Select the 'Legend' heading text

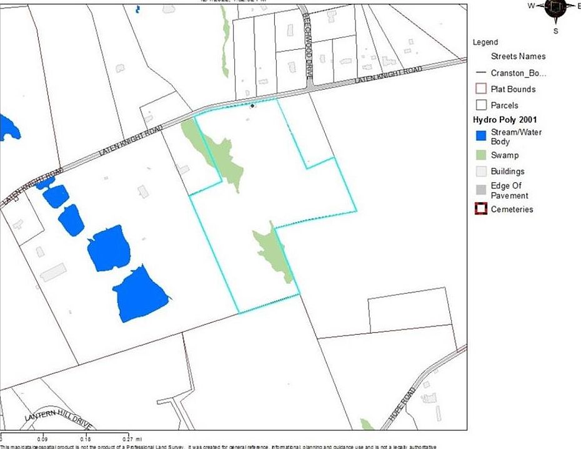[x=485, y=42]
